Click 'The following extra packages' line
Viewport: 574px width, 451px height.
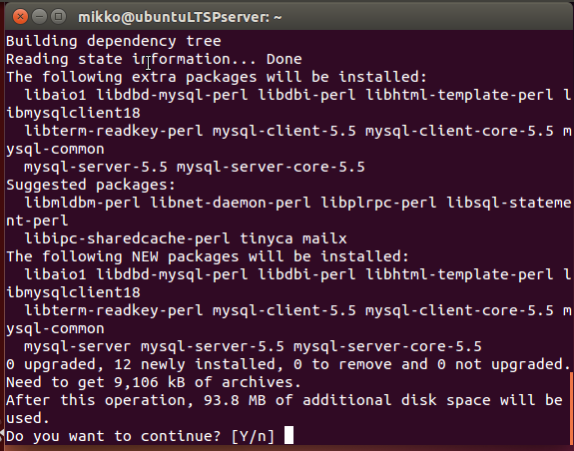(x=217, y=77)
